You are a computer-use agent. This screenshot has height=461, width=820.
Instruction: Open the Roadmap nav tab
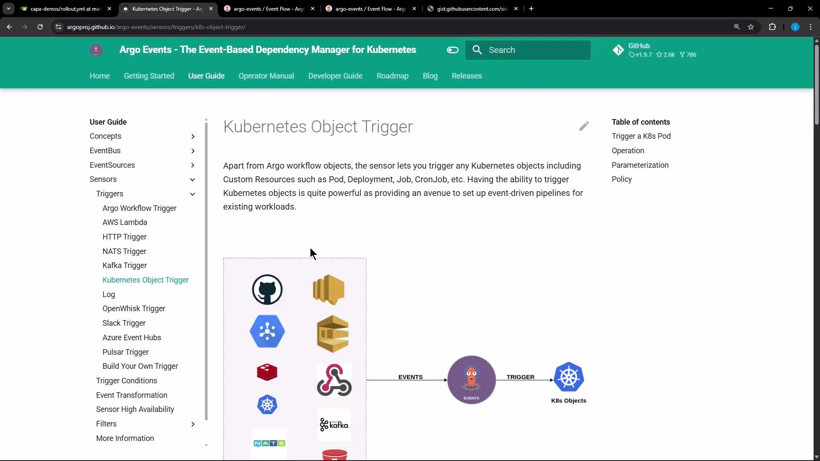392,76
